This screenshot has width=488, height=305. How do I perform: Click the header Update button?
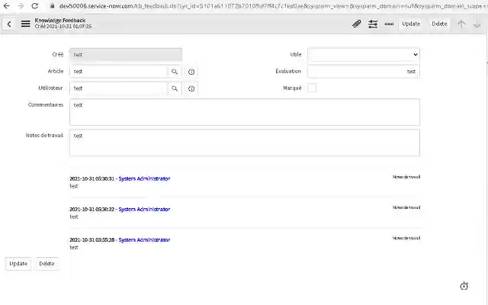(x=411, y=24)
